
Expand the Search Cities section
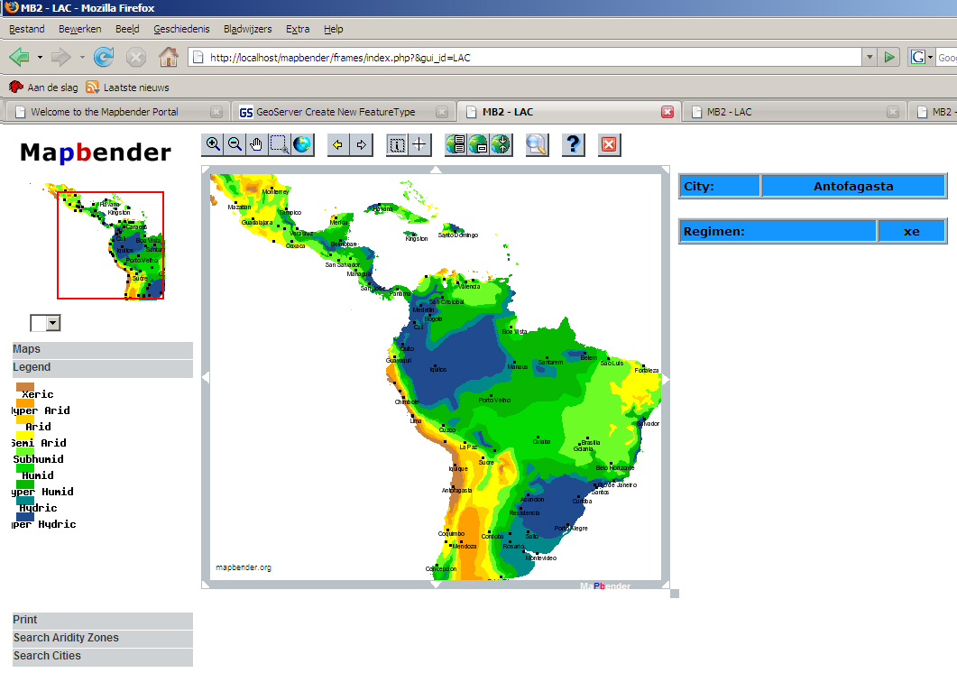47,656
